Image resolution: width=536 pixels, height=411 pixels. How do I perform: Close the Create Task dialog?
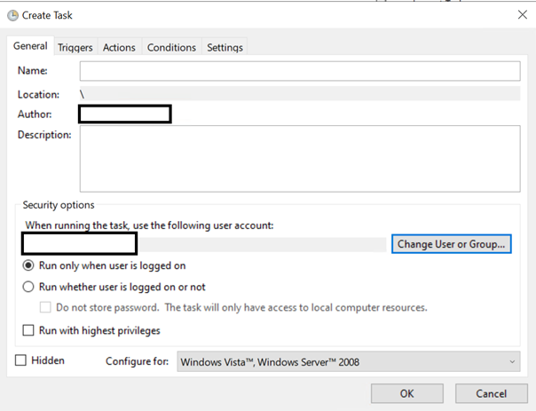point(521,14)
